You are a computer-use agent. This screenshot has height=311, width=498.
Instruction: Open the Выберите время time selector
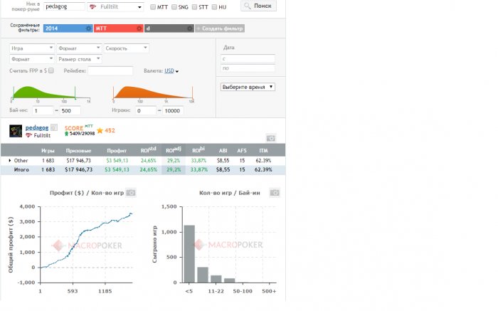[x=248, y=87]
